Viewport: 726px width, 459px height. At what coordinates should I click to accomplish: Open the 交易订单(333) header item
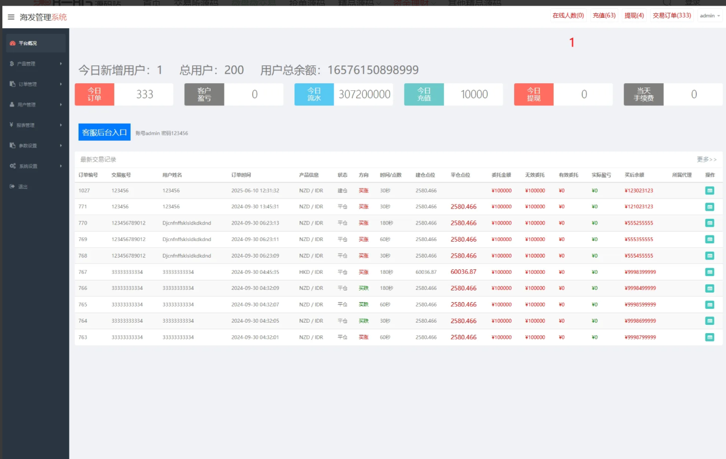[x=672, y=16]
